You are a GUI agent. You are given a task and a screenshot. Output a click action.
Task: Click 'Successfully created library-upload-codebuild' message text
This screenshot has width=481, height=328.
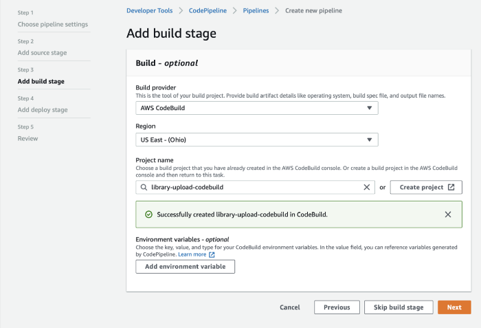(242, 215)
